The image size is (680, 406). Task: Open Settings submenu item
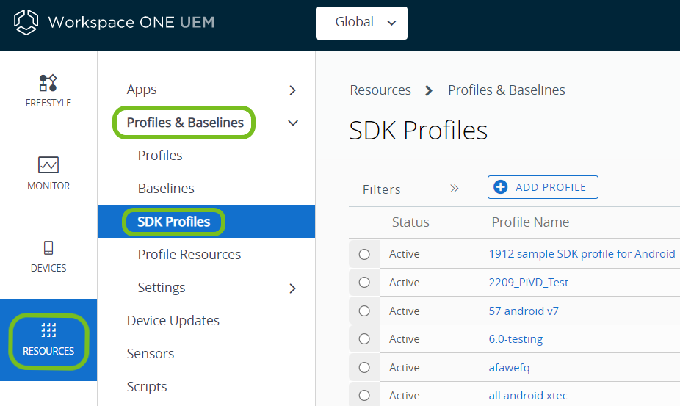(162, 288)
